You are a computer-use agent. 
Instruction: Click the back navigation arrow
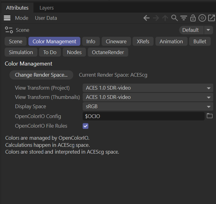click(146, 18)
